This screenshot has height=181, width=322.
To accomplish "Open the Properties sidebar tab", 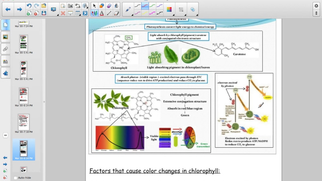I will [x=5, y=61].
